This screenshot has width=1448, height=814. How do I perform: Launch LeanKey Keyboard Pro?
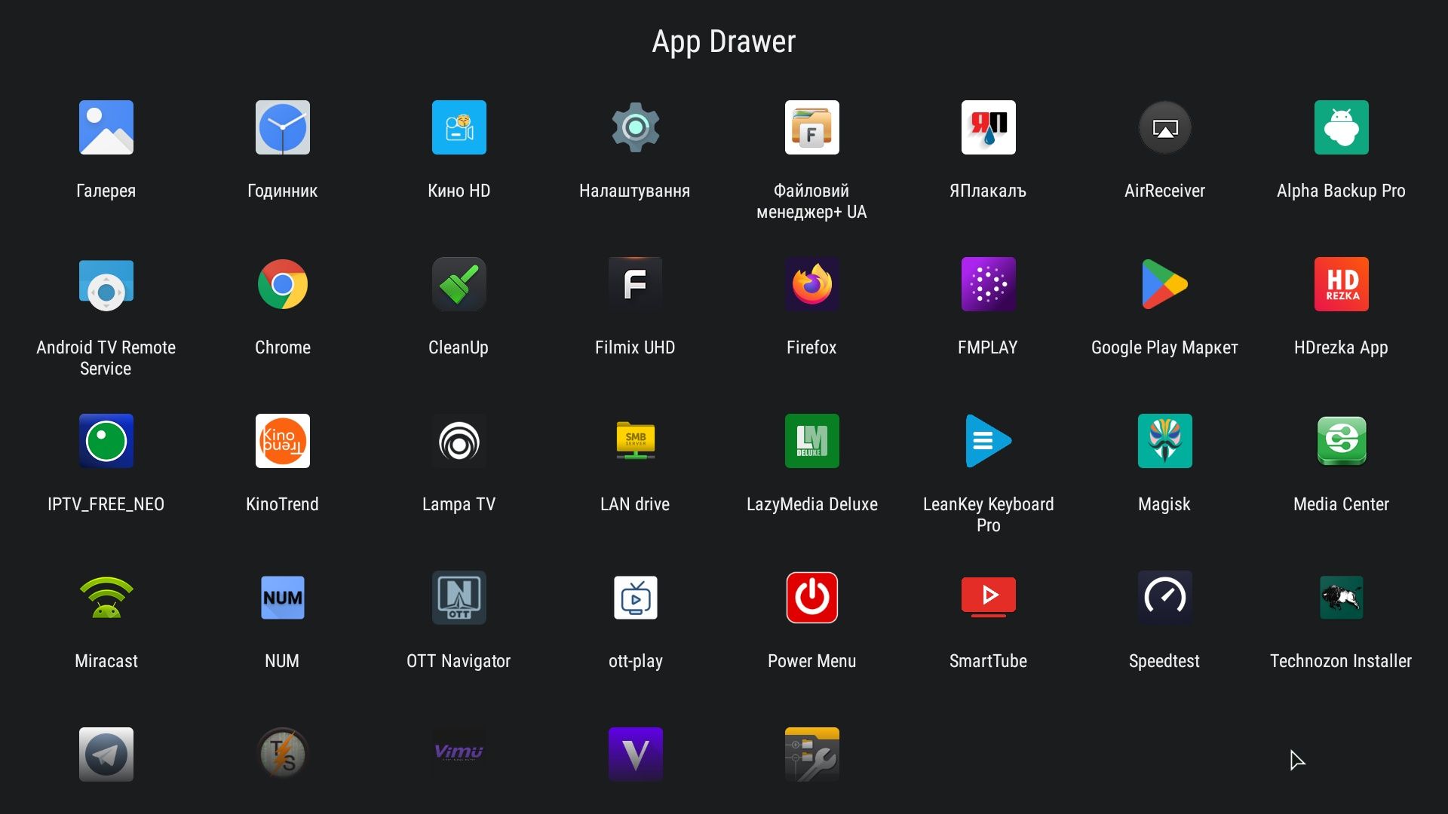989,441
